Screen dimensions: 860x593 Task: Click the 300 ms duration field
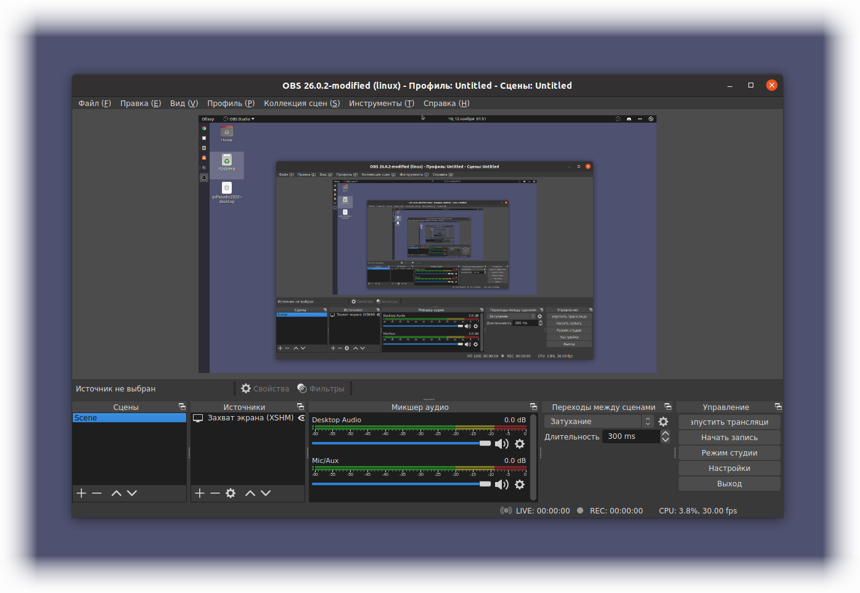pos(631,436)
